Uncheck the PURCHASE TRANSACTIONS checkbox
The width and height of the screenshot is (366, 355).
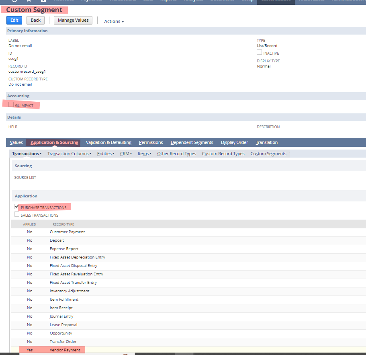[17, 207]
